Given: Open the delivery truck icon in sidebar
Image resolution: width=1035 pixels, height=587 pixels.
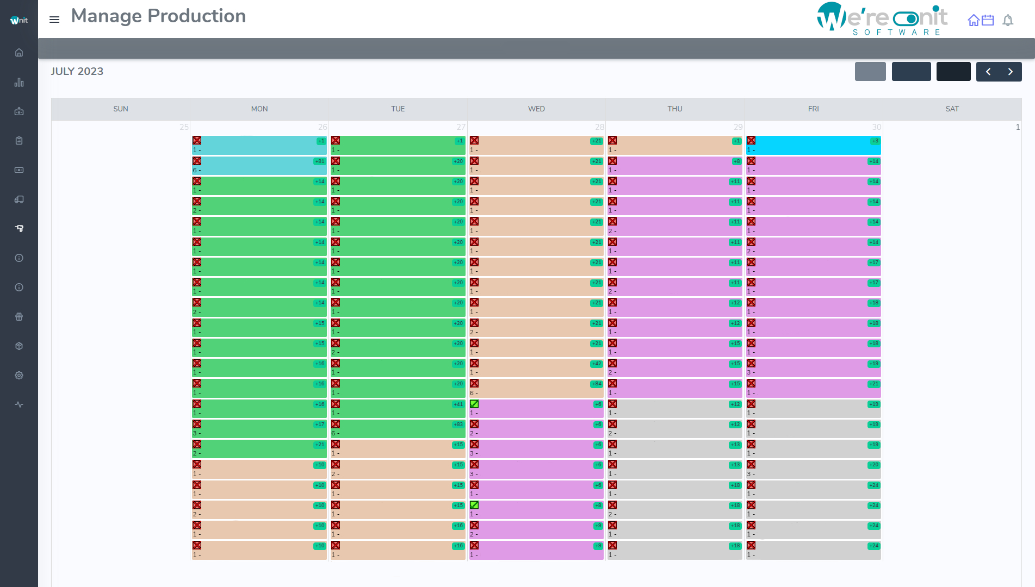Looking at the screenshot, I should [19, 199].
